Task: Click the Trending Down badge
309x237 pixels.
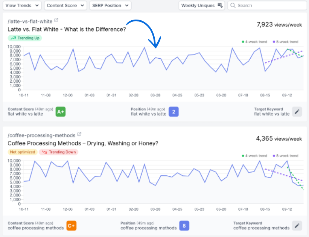Action: tap(59, 152)
